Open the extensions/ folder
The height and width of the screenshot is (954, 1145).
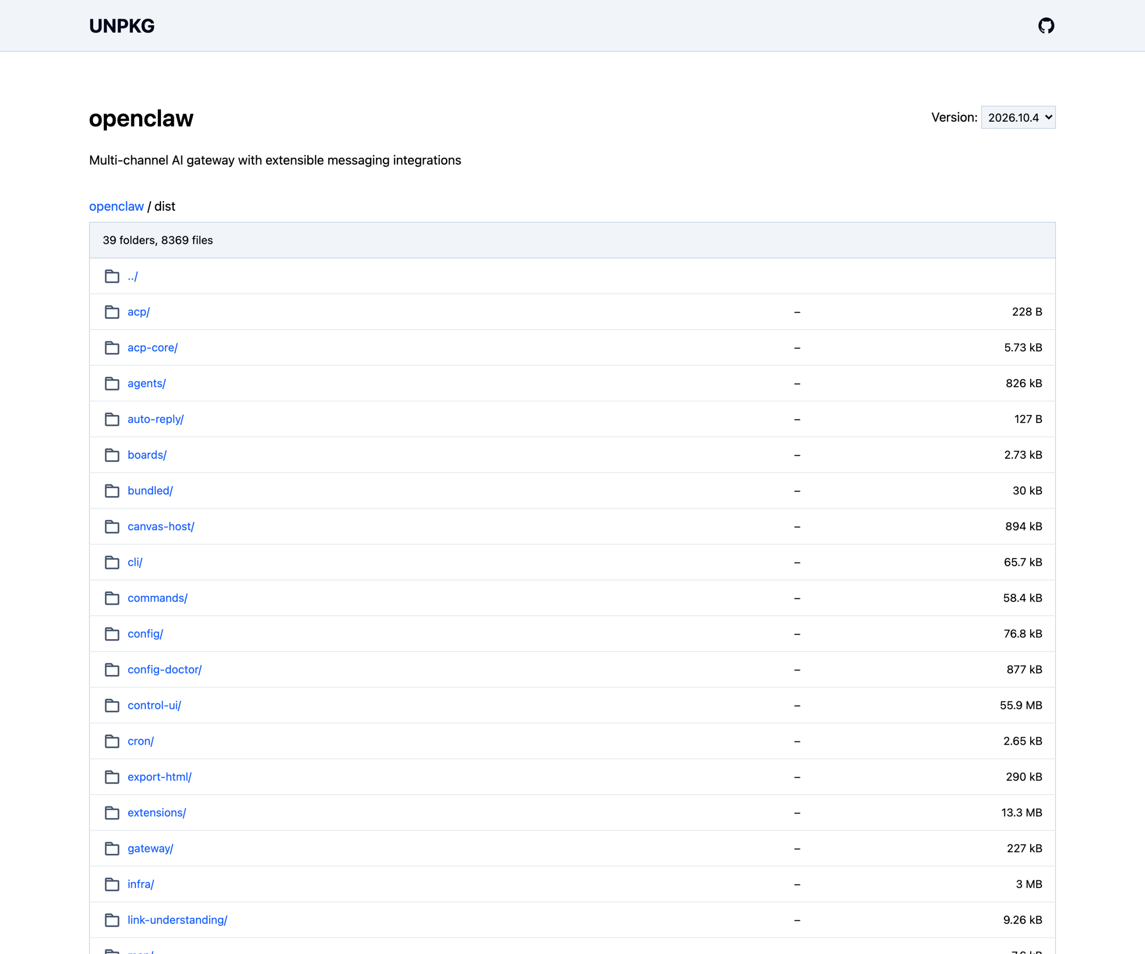click(157, 813)
